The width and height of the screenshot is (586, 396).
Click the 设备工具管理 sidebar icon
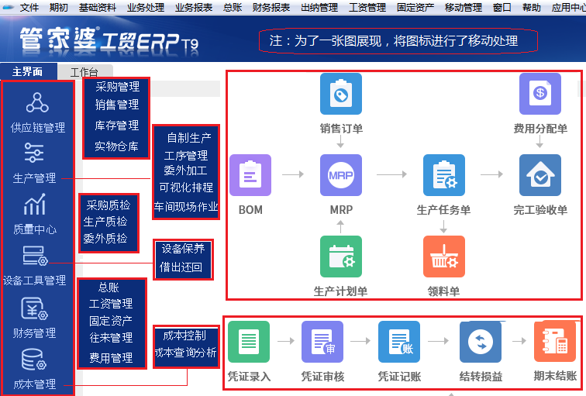tap(35, 256)
